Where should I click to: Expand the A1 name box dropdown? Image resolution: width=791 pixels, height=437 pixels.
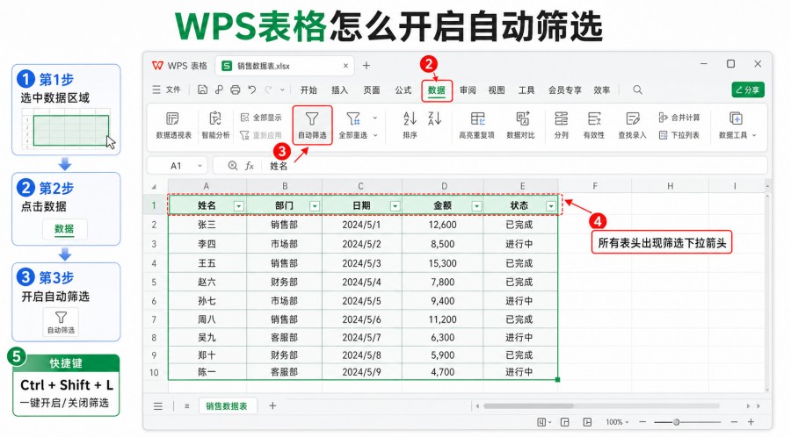[200, 166]
